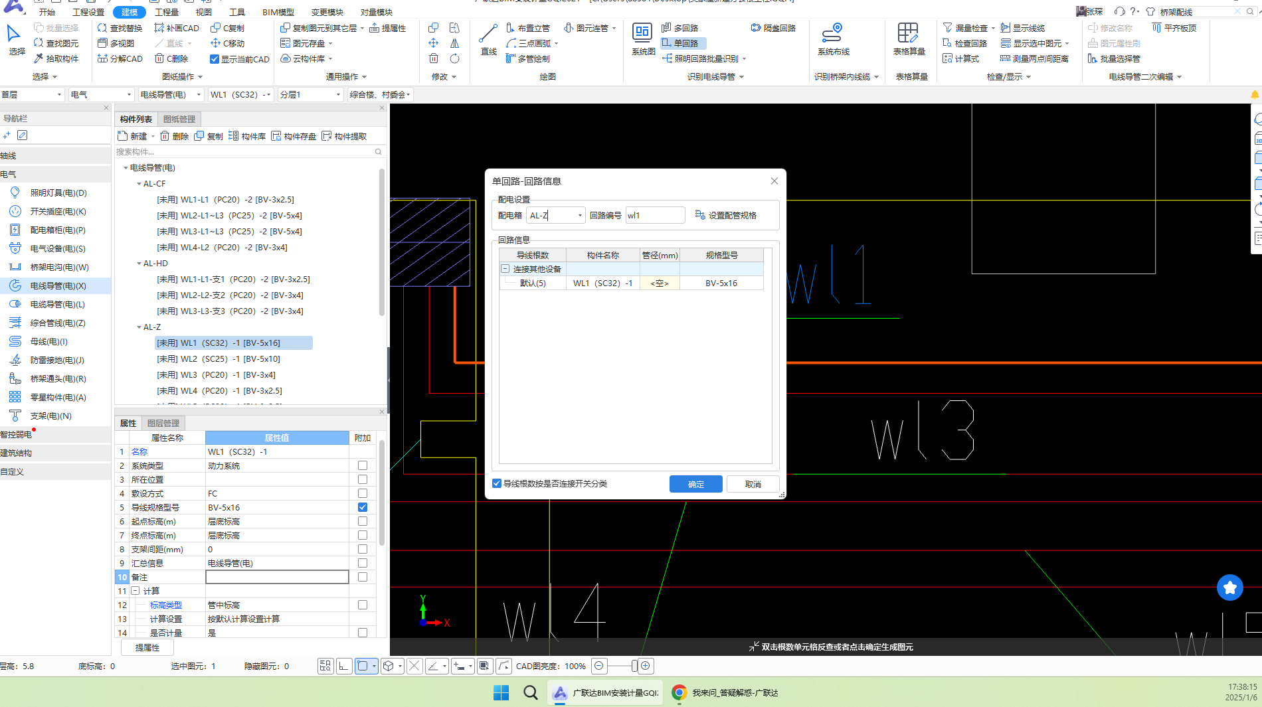Uncheck 附加 checkbox for 导线规格型号 row
Screen dimensions: 1262x707
tap(363, 507)
